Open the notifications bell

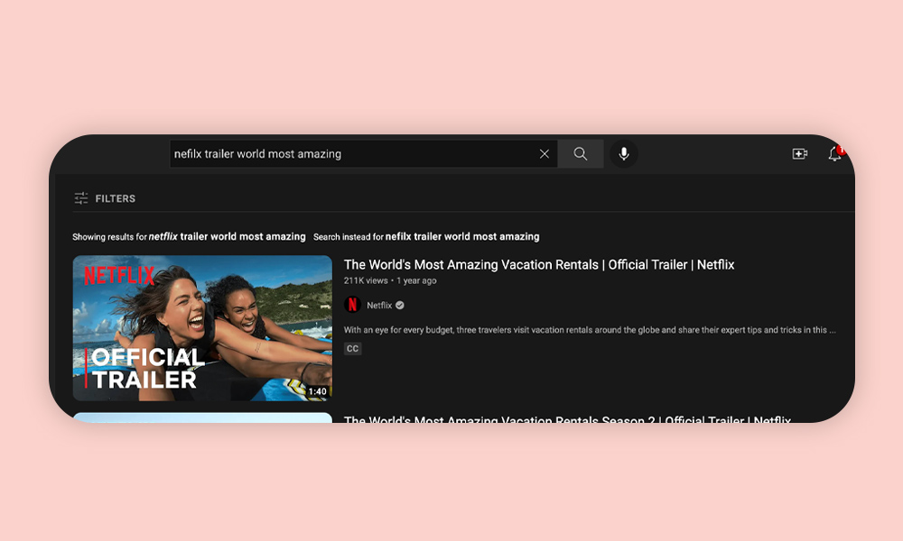coord(834,153)
